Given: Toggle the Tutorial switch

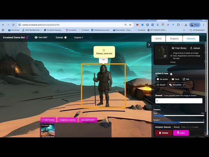Looking at the screenshot, I should tap(65, 38).
